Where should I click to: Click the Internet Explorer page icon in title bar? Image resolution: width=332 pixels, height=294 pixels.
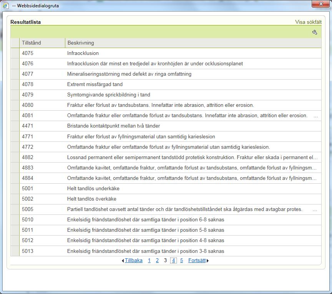coord(6,5)
